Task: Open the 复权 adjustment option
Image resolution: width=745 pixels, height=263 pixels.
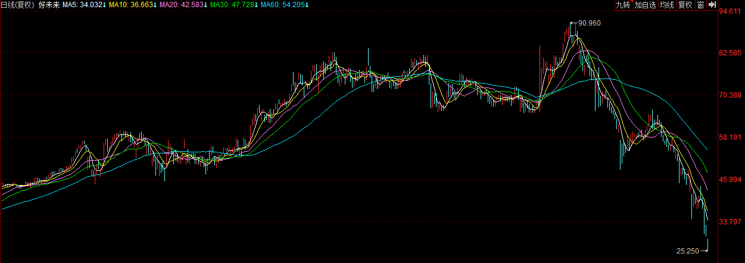Action: point(685,5)
